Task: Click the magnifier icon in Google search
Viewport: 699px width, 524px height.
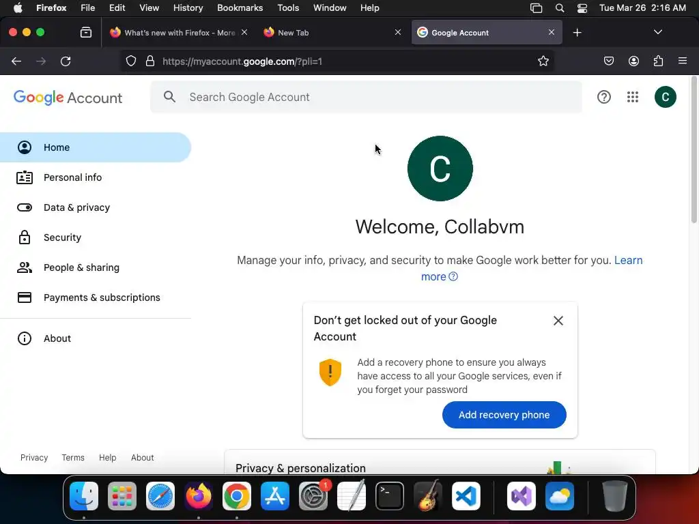Action: coord(169,96)
